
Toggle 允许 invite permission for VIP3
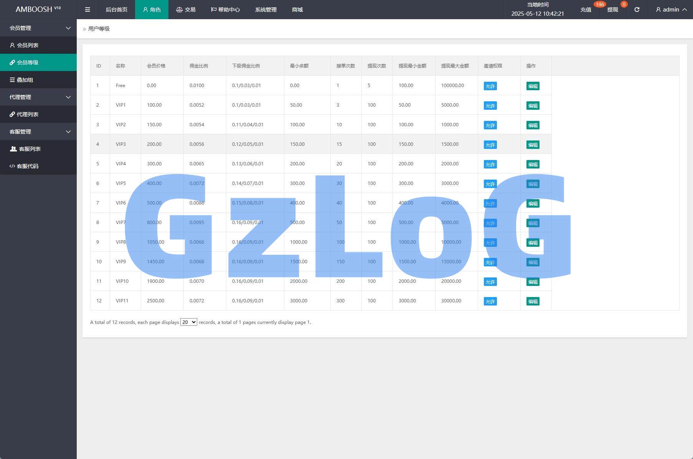point(490,145)
